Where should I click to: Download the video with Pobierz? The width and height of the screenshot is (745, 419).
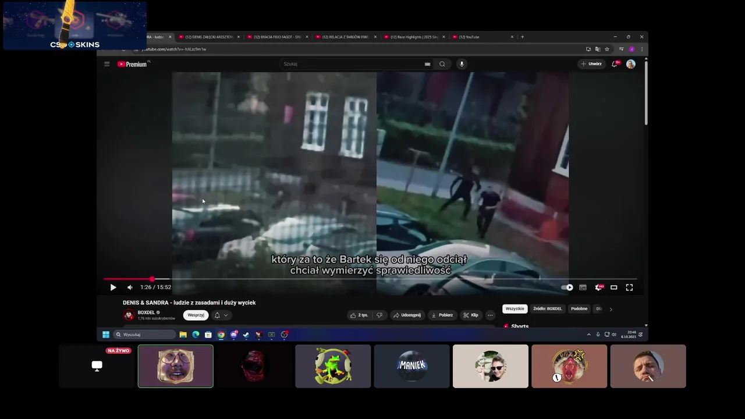(442, 315)
